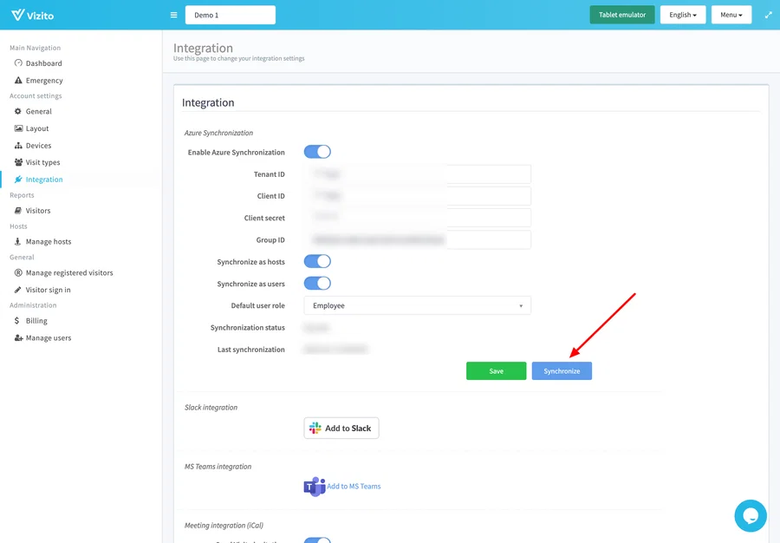Viewport: 780px width, 543px height.
Task: Open the Default user role dropdown
Action: pyautogui.click(x=416, y=305)
